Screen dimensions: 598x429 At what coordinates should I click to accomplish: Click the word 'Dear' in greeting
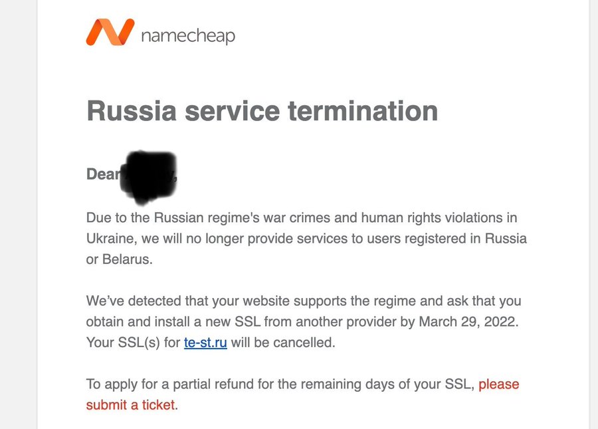[103, 174]
